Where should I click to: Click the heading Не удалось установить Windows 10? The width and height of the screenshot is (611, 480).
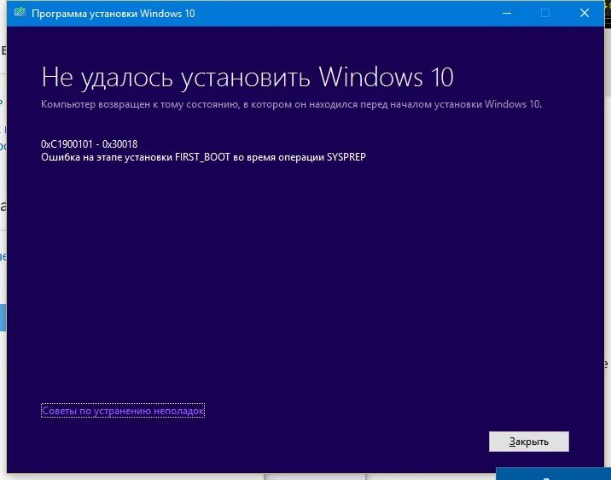(247, 77)
